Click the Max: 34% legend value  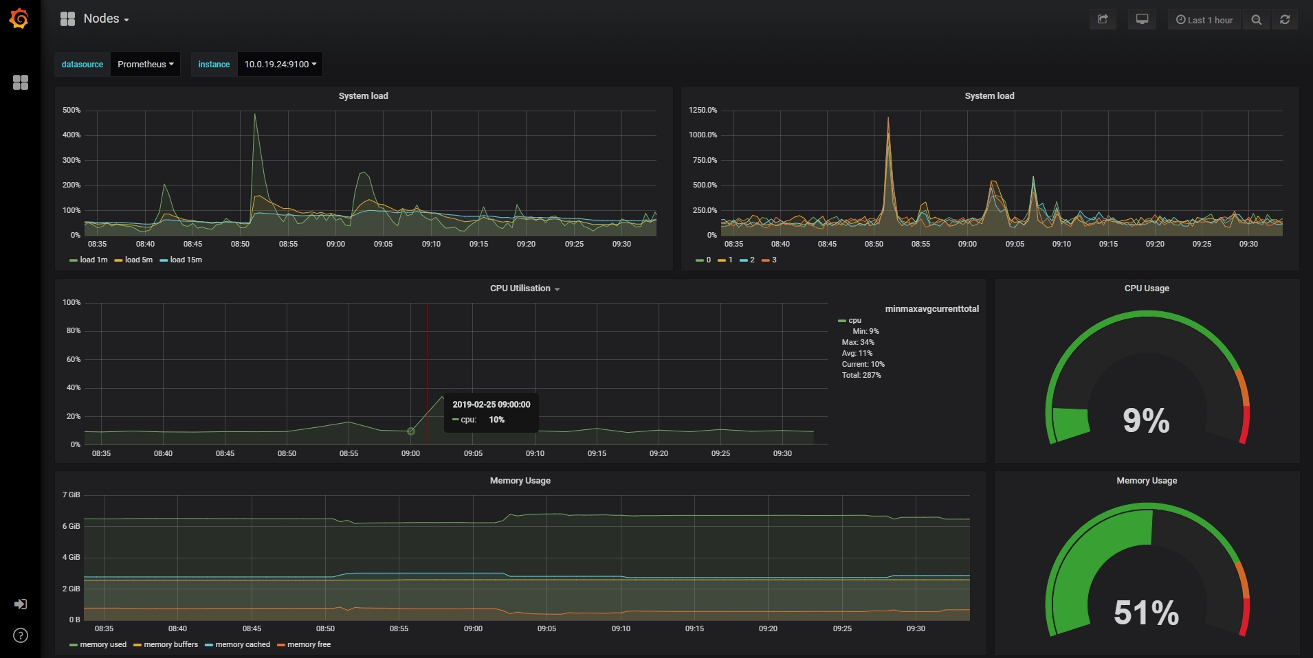pos(858,342)
